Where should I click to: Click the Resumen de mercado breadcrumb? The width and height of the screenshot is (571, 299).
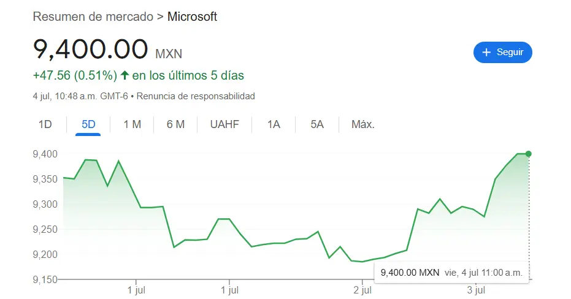tap(93, 17)
